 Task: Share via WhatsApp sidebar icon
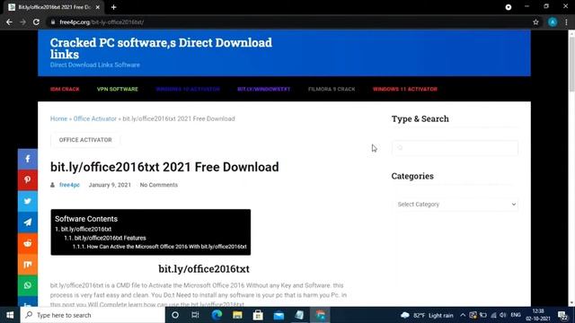click(x=28, y=285)
